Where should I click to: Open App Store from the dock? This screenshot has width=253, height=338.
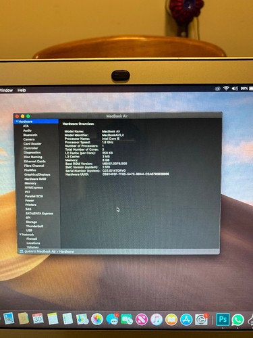point(186,320)
